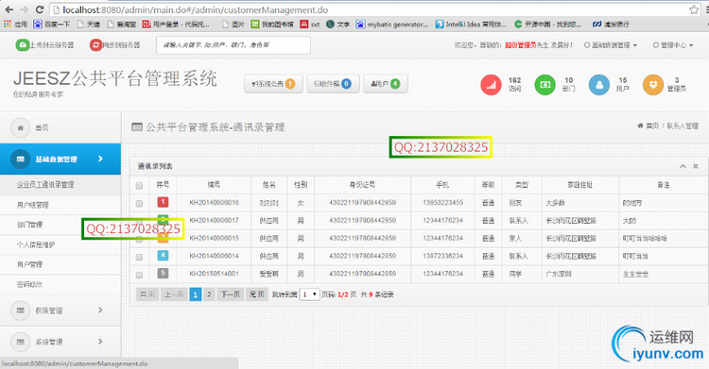This screenshot has height=369, width=709.
Task: Click the blue number 4 row badge
Action: pos(163,255)
